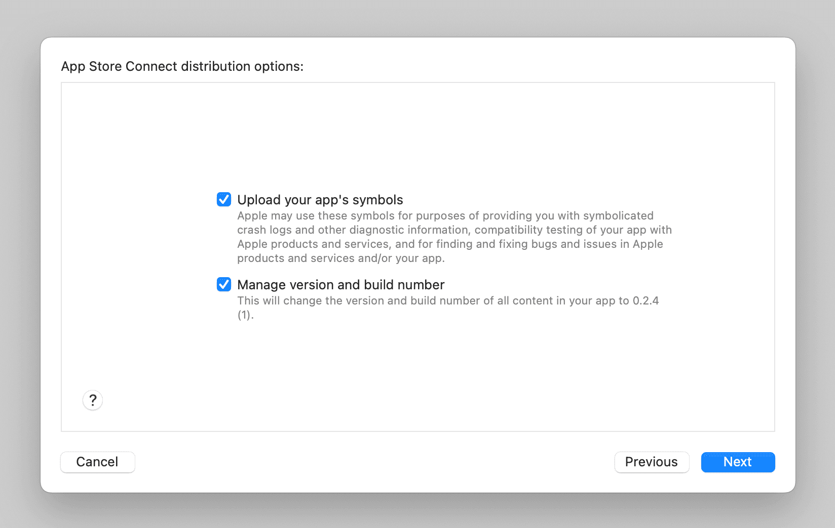The image size is (835, 528).
Task: Click the crash logs description paragraph
Action: coord(454,237)
